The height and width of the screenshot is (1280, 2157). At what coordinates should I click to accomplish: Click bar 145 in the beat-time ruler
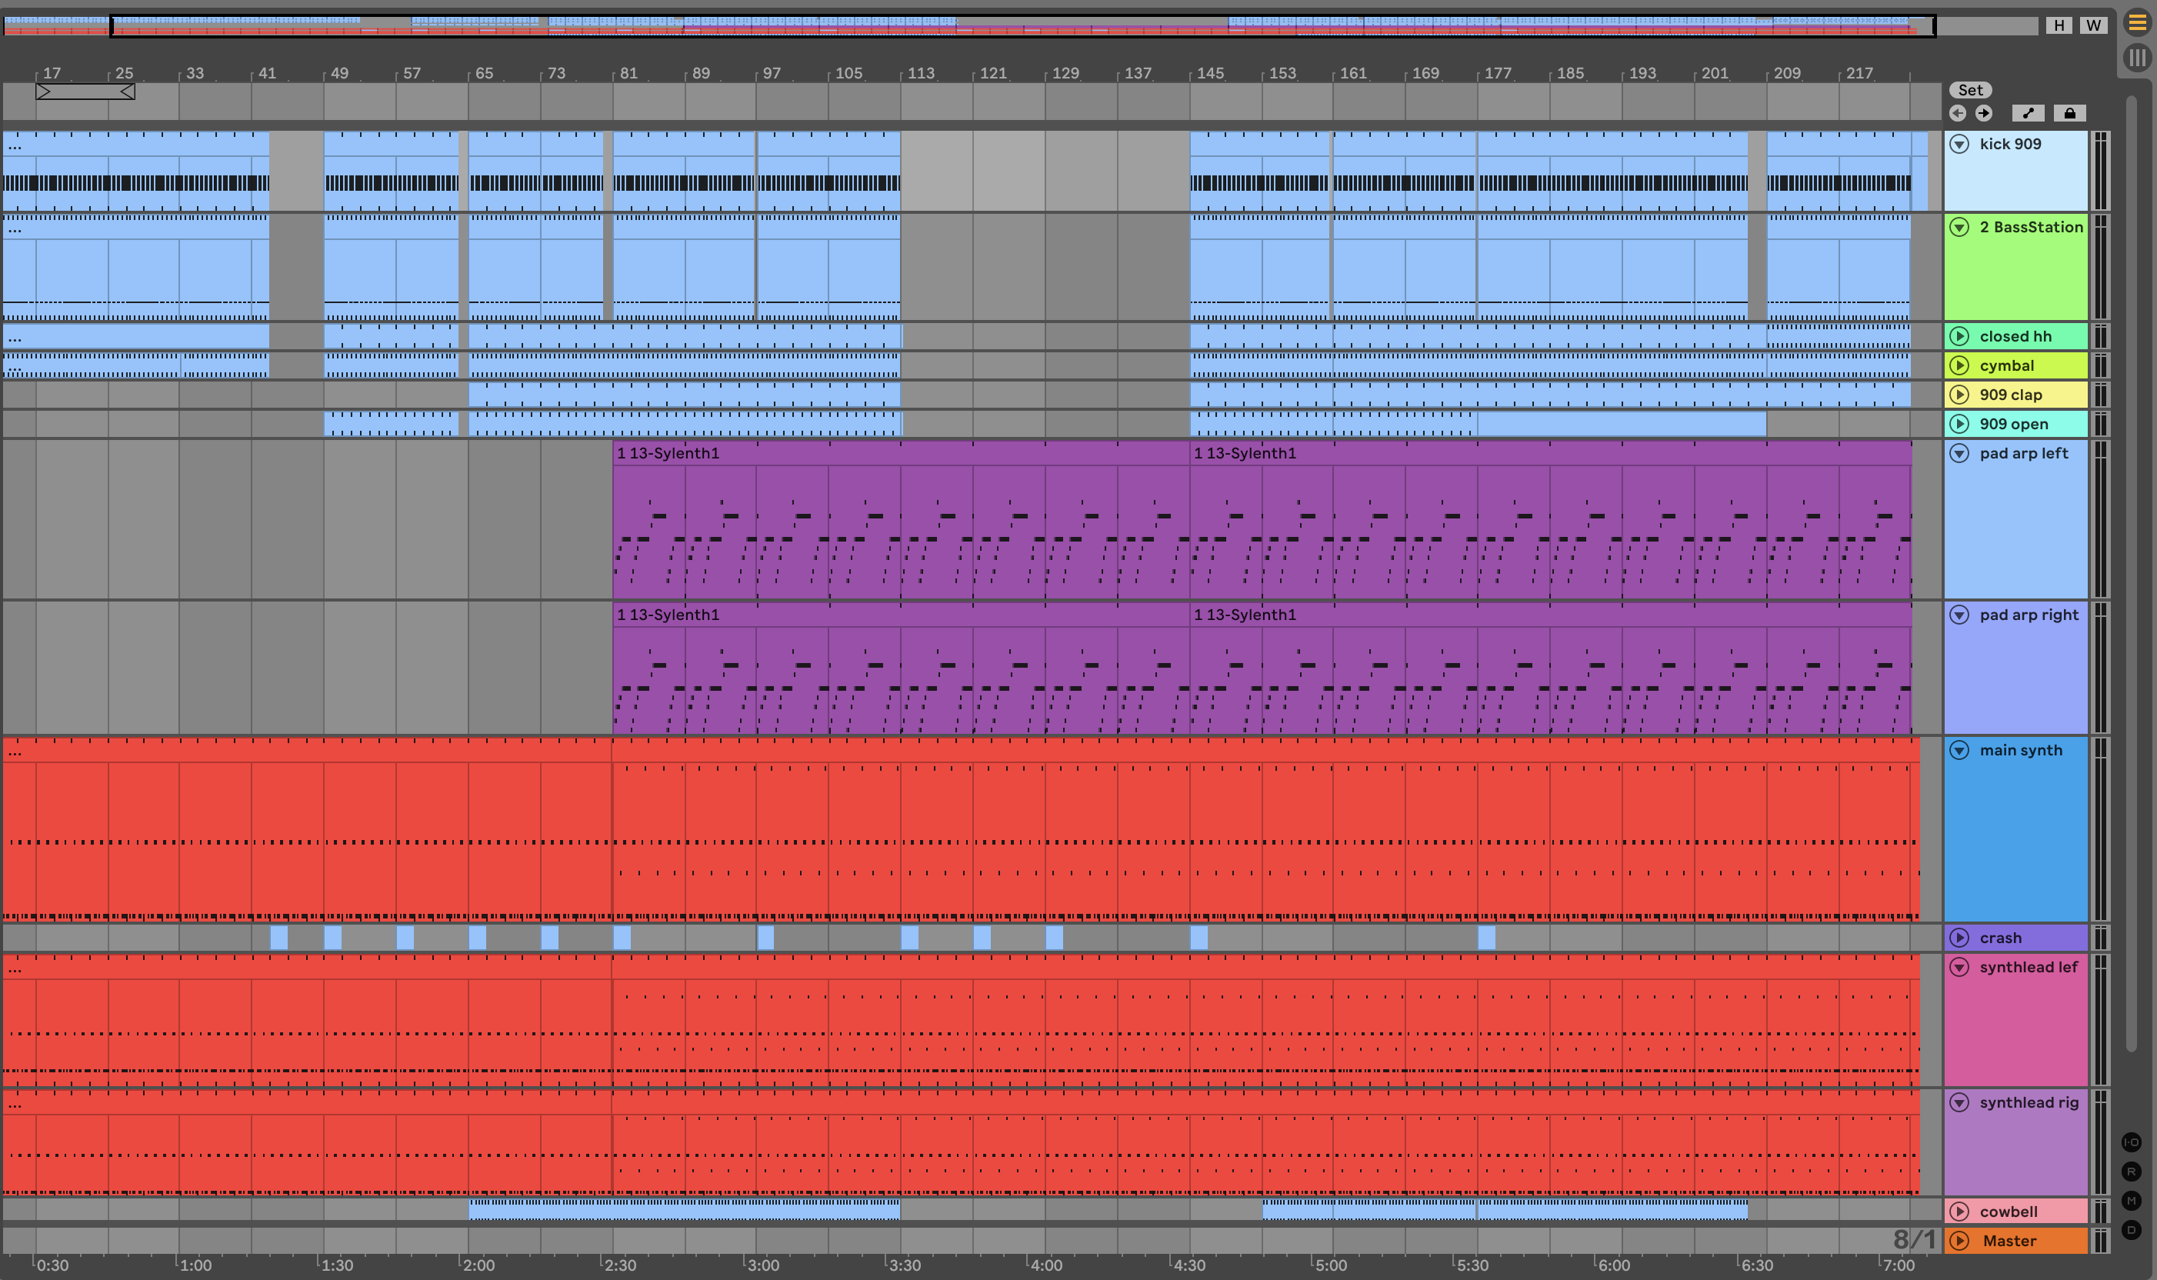click(x=1209, y=73)
